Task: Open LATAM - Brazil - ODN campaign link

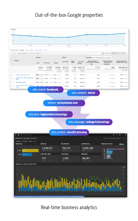Action: tap(25, 79)
